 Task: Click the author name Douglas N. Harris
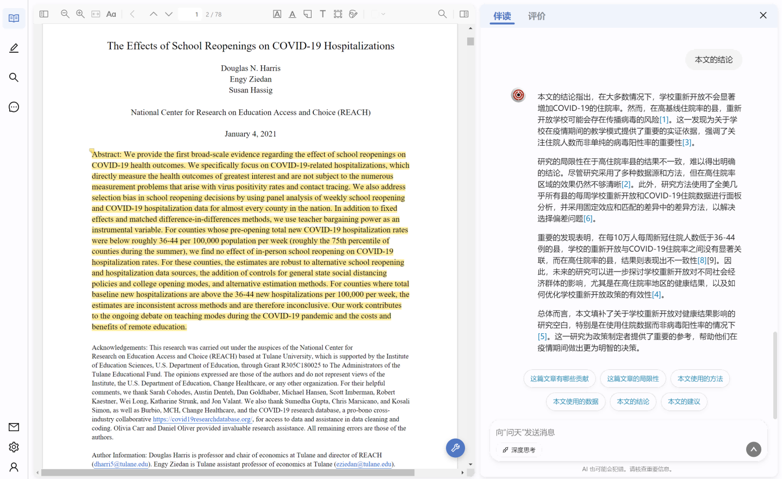pos(251,68)
